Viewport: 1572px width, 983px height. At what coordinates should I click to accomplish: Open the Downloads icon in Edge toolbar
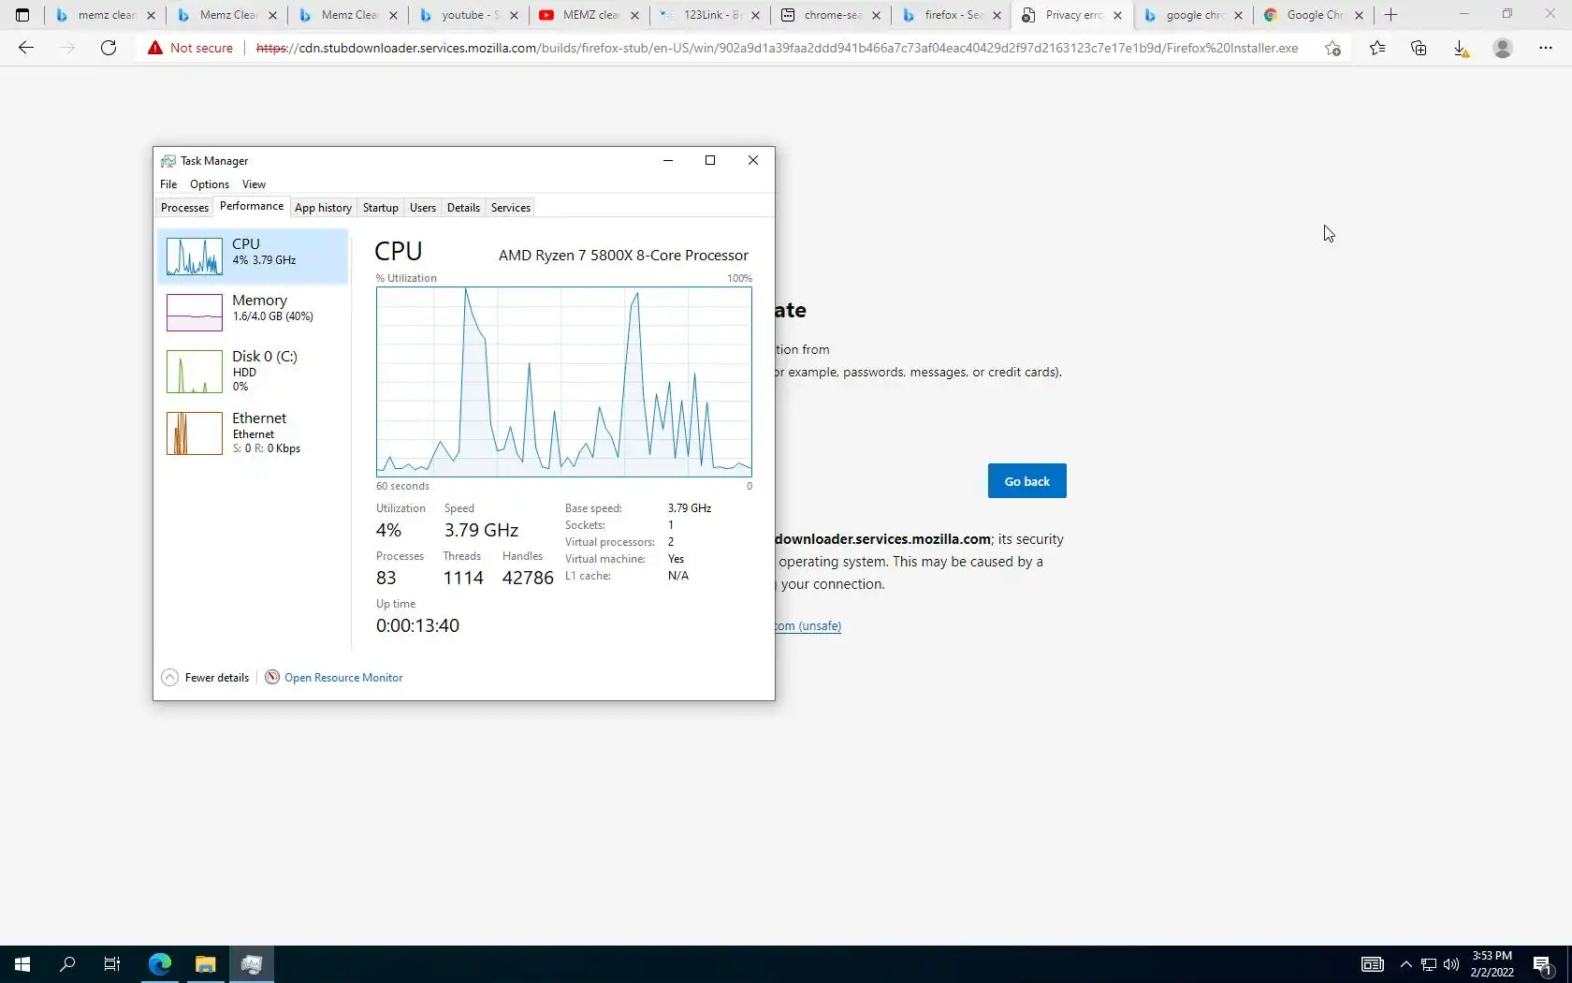click(1461, 48)
